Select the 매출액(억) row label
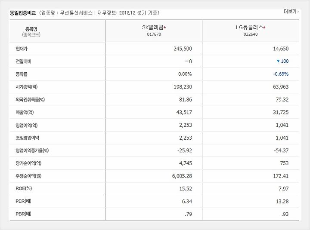 25,112
